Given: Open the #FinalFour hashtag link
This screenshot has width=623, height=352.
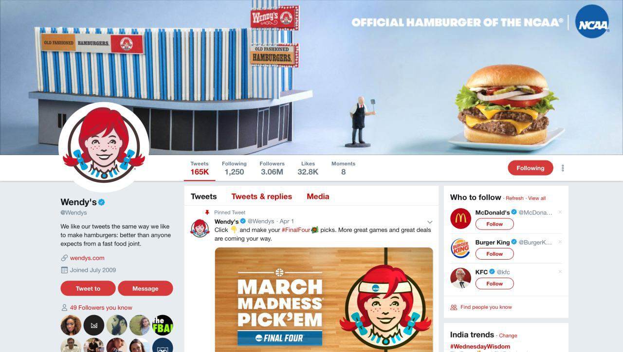Looking at the screenshot, I should (x=296, y=230).
